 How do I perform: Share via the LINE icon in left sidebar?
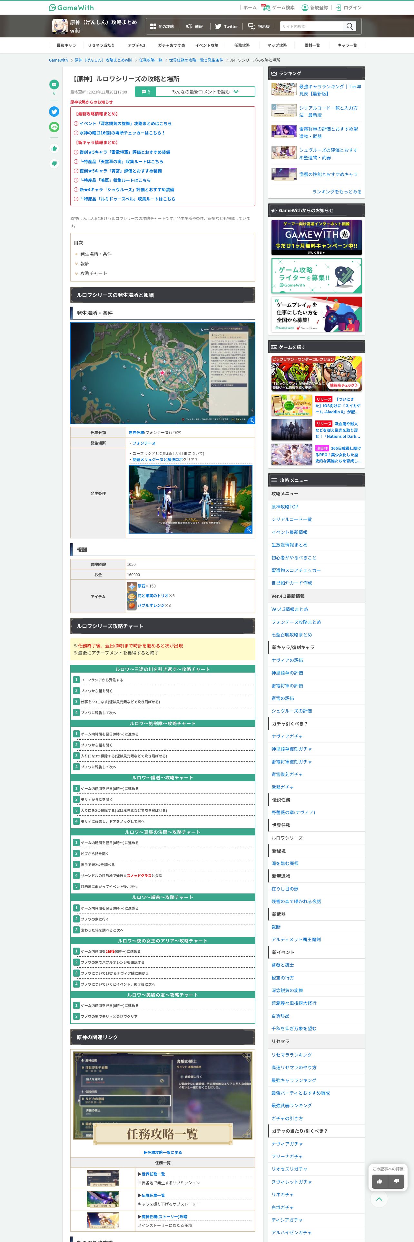click(54, 127)
